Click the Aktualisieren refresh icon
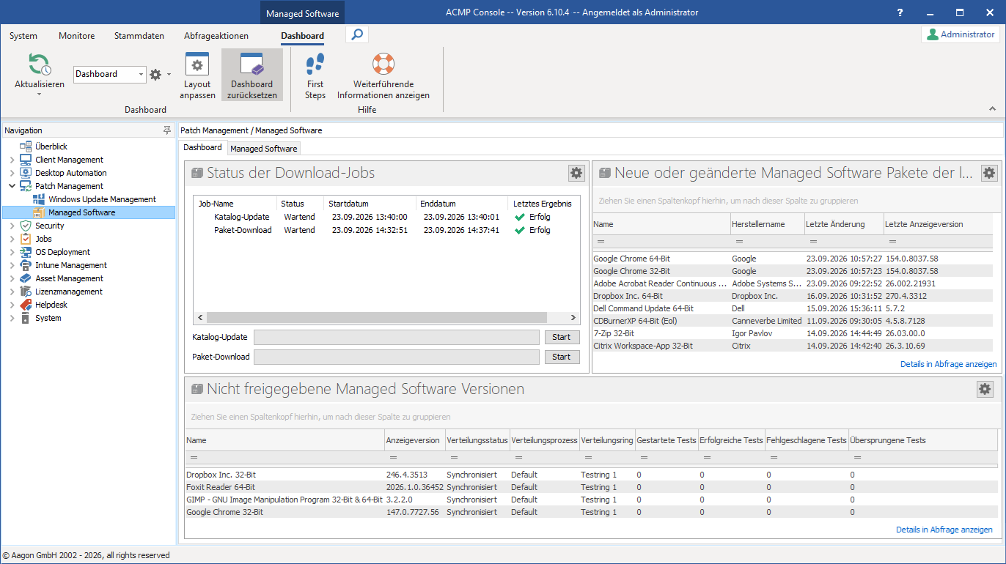The height and width of the screenshot is (564, 1006). (40, 64)
